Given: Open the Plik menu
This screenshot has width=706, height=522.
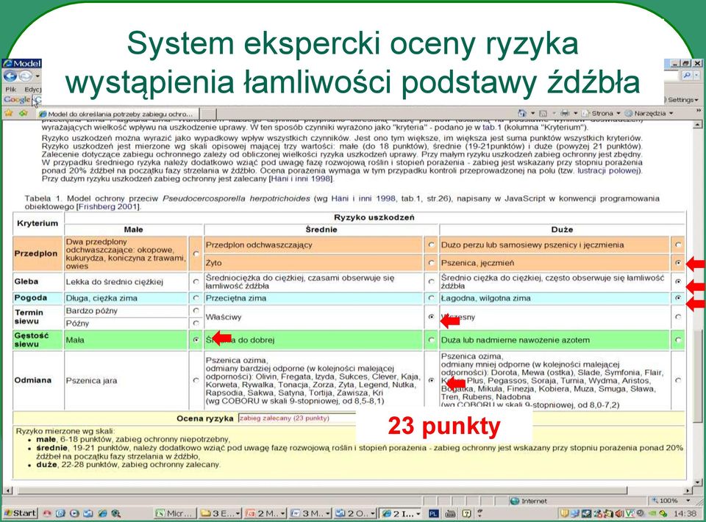Looking at the screenshot, I should point(10,89).
